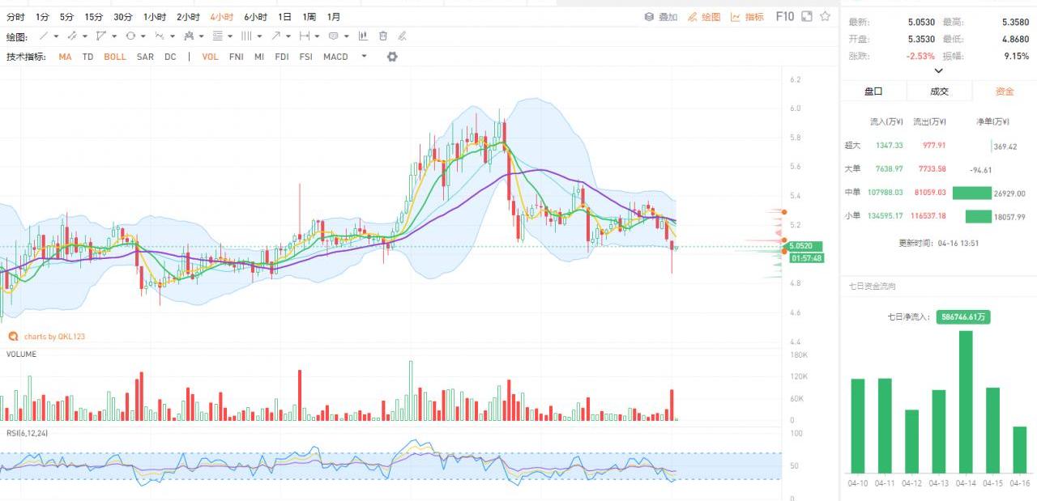Click the fullscreen expand chart icon
Screen dimensions: 1037x501
click(x=806, y=16)
